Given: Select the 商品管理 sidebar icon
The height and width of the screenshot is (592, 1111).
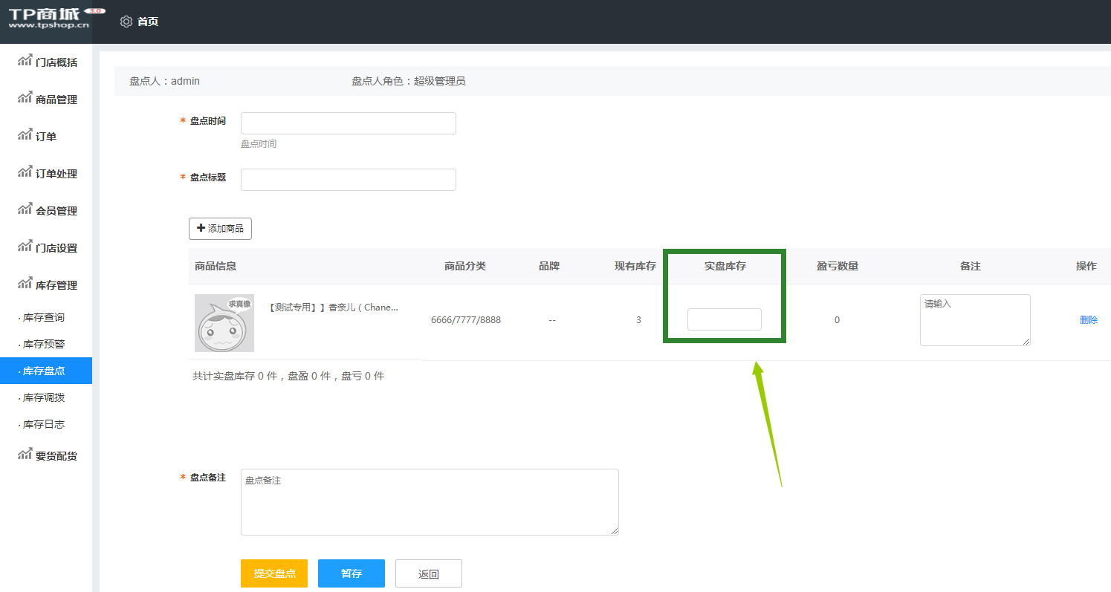Looking at the screenshot, I should [x=24, y=99].
